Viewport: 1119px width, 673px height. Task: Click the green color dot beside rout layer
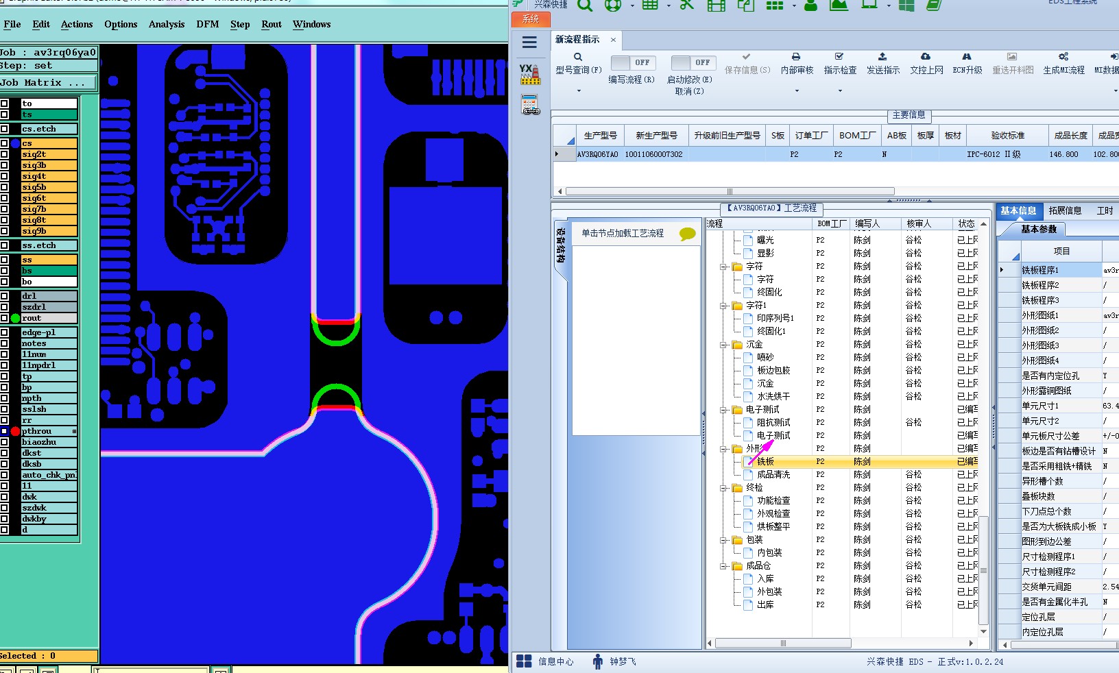pos(15,318)
